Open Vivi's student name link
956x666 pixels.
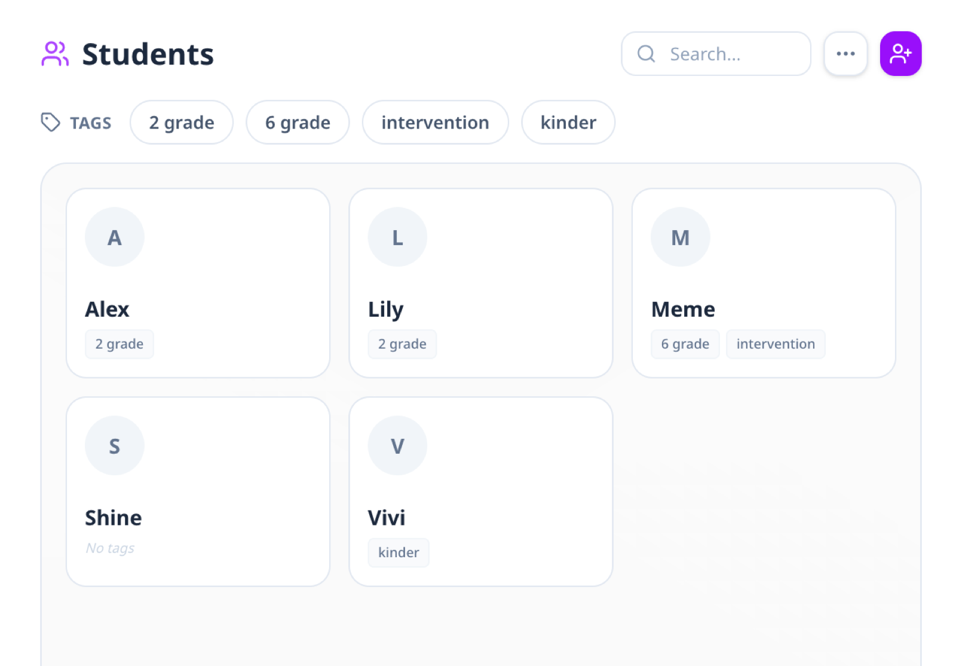click(x=387, y=518)
